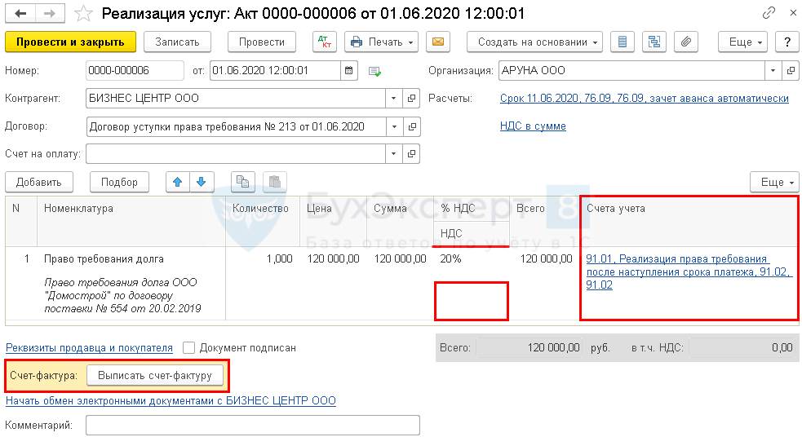Click date field 01.06.2020 12:00:01
The height and width of the screenshot is (437, 802).
[x=275, y=71]
